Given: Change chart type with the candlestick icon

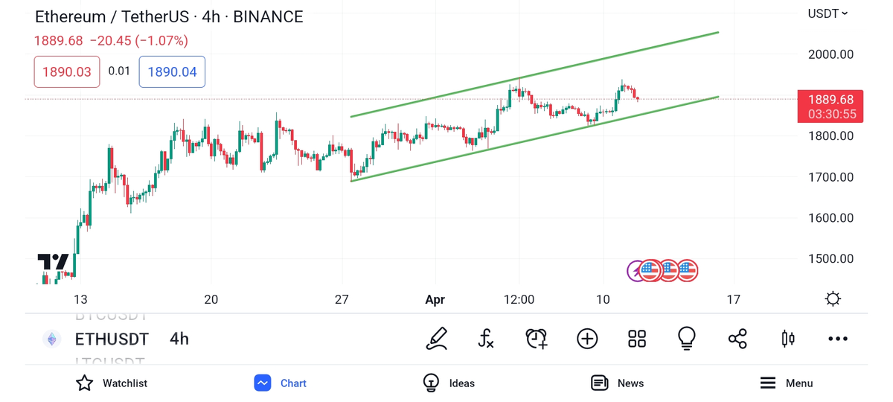Looking at the screenshot, I should click(788, 339).
